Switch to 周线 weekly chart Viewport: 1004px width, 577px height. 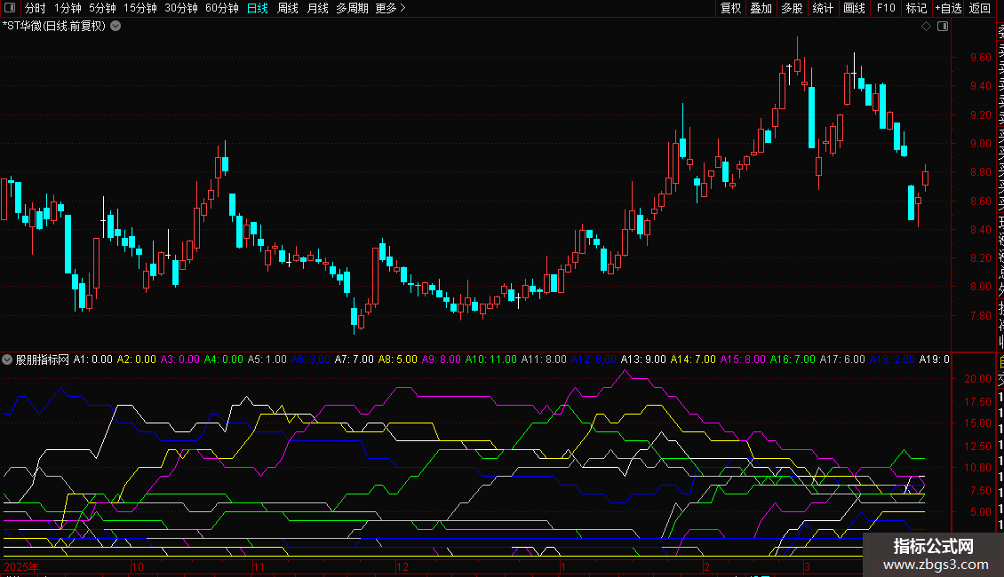288,9
